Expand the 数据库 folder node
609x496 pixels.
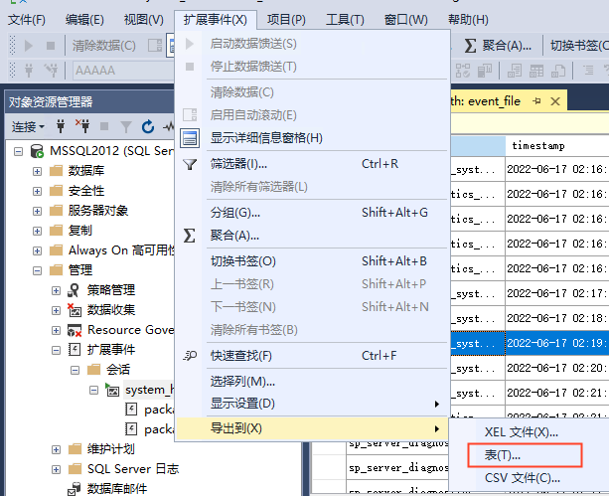coord(37,171)
